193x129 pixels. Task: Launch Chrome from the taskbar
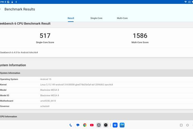85,125
